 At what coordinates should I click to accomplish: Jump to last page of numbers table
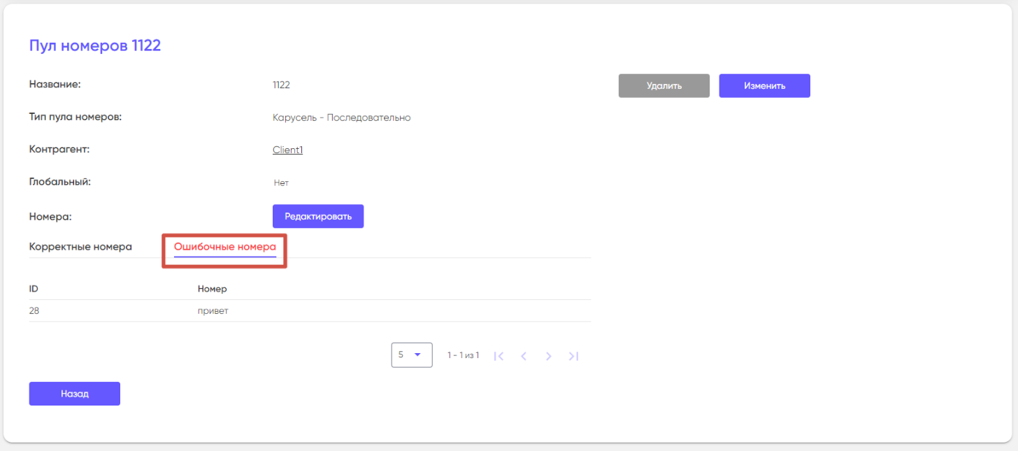[573, 356]
